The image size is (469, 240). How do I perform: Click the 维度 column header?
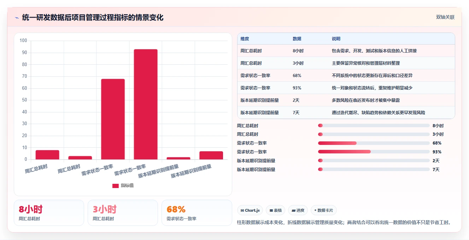click(245, 39)
